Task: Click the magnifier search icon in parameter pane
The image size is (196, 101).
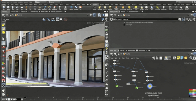Action: point(187,19)
